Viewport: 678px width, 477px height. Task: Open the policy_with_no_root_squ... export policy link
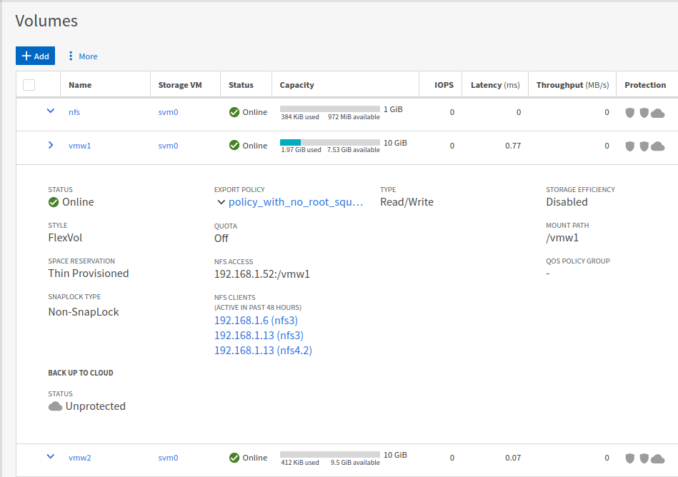coord(296,202)
